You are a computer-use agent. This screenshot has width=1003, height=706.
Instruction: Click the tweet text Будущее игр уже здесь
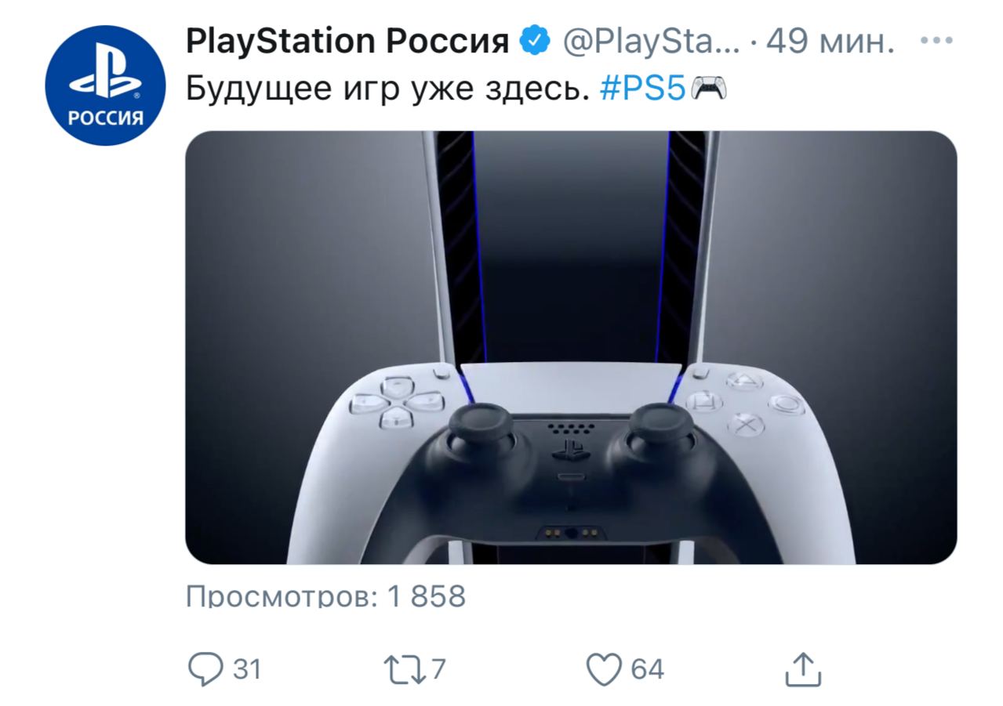(x=387, y=91)
